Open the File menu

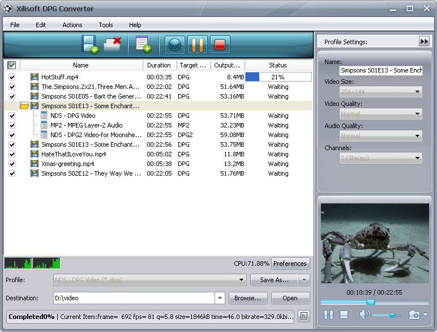click(x=15, y=25)
